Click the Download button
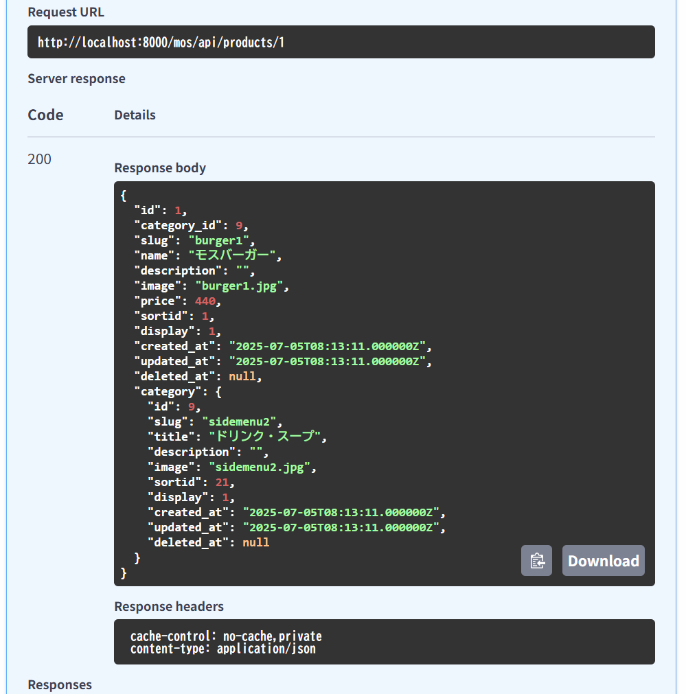 click(603, 561)
